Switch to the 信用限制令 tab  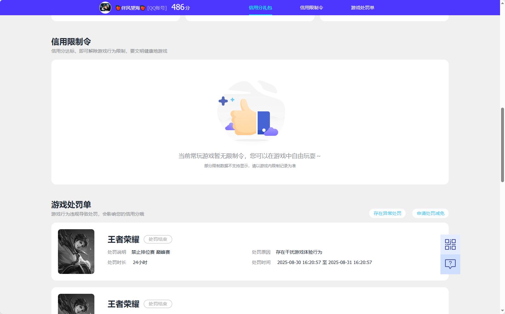pyautogui.click(x=311, y=7)
